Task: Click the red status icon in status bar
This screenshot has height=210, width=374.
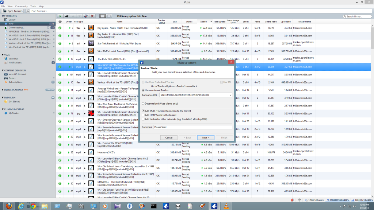Action: click(292, 200)
